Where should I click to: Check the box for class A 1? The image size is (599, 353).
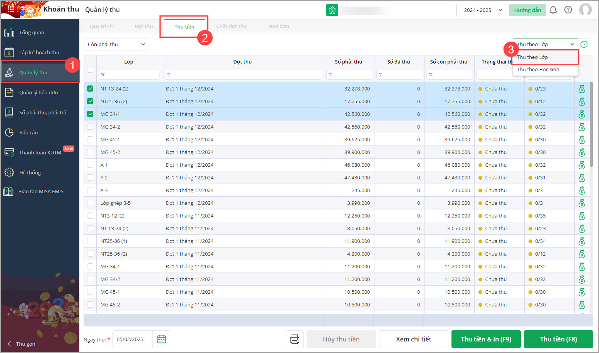click(x=90, y=165)
